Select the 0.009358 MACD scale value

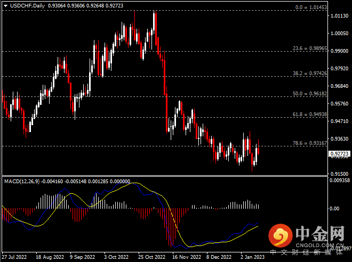point(340,181)
